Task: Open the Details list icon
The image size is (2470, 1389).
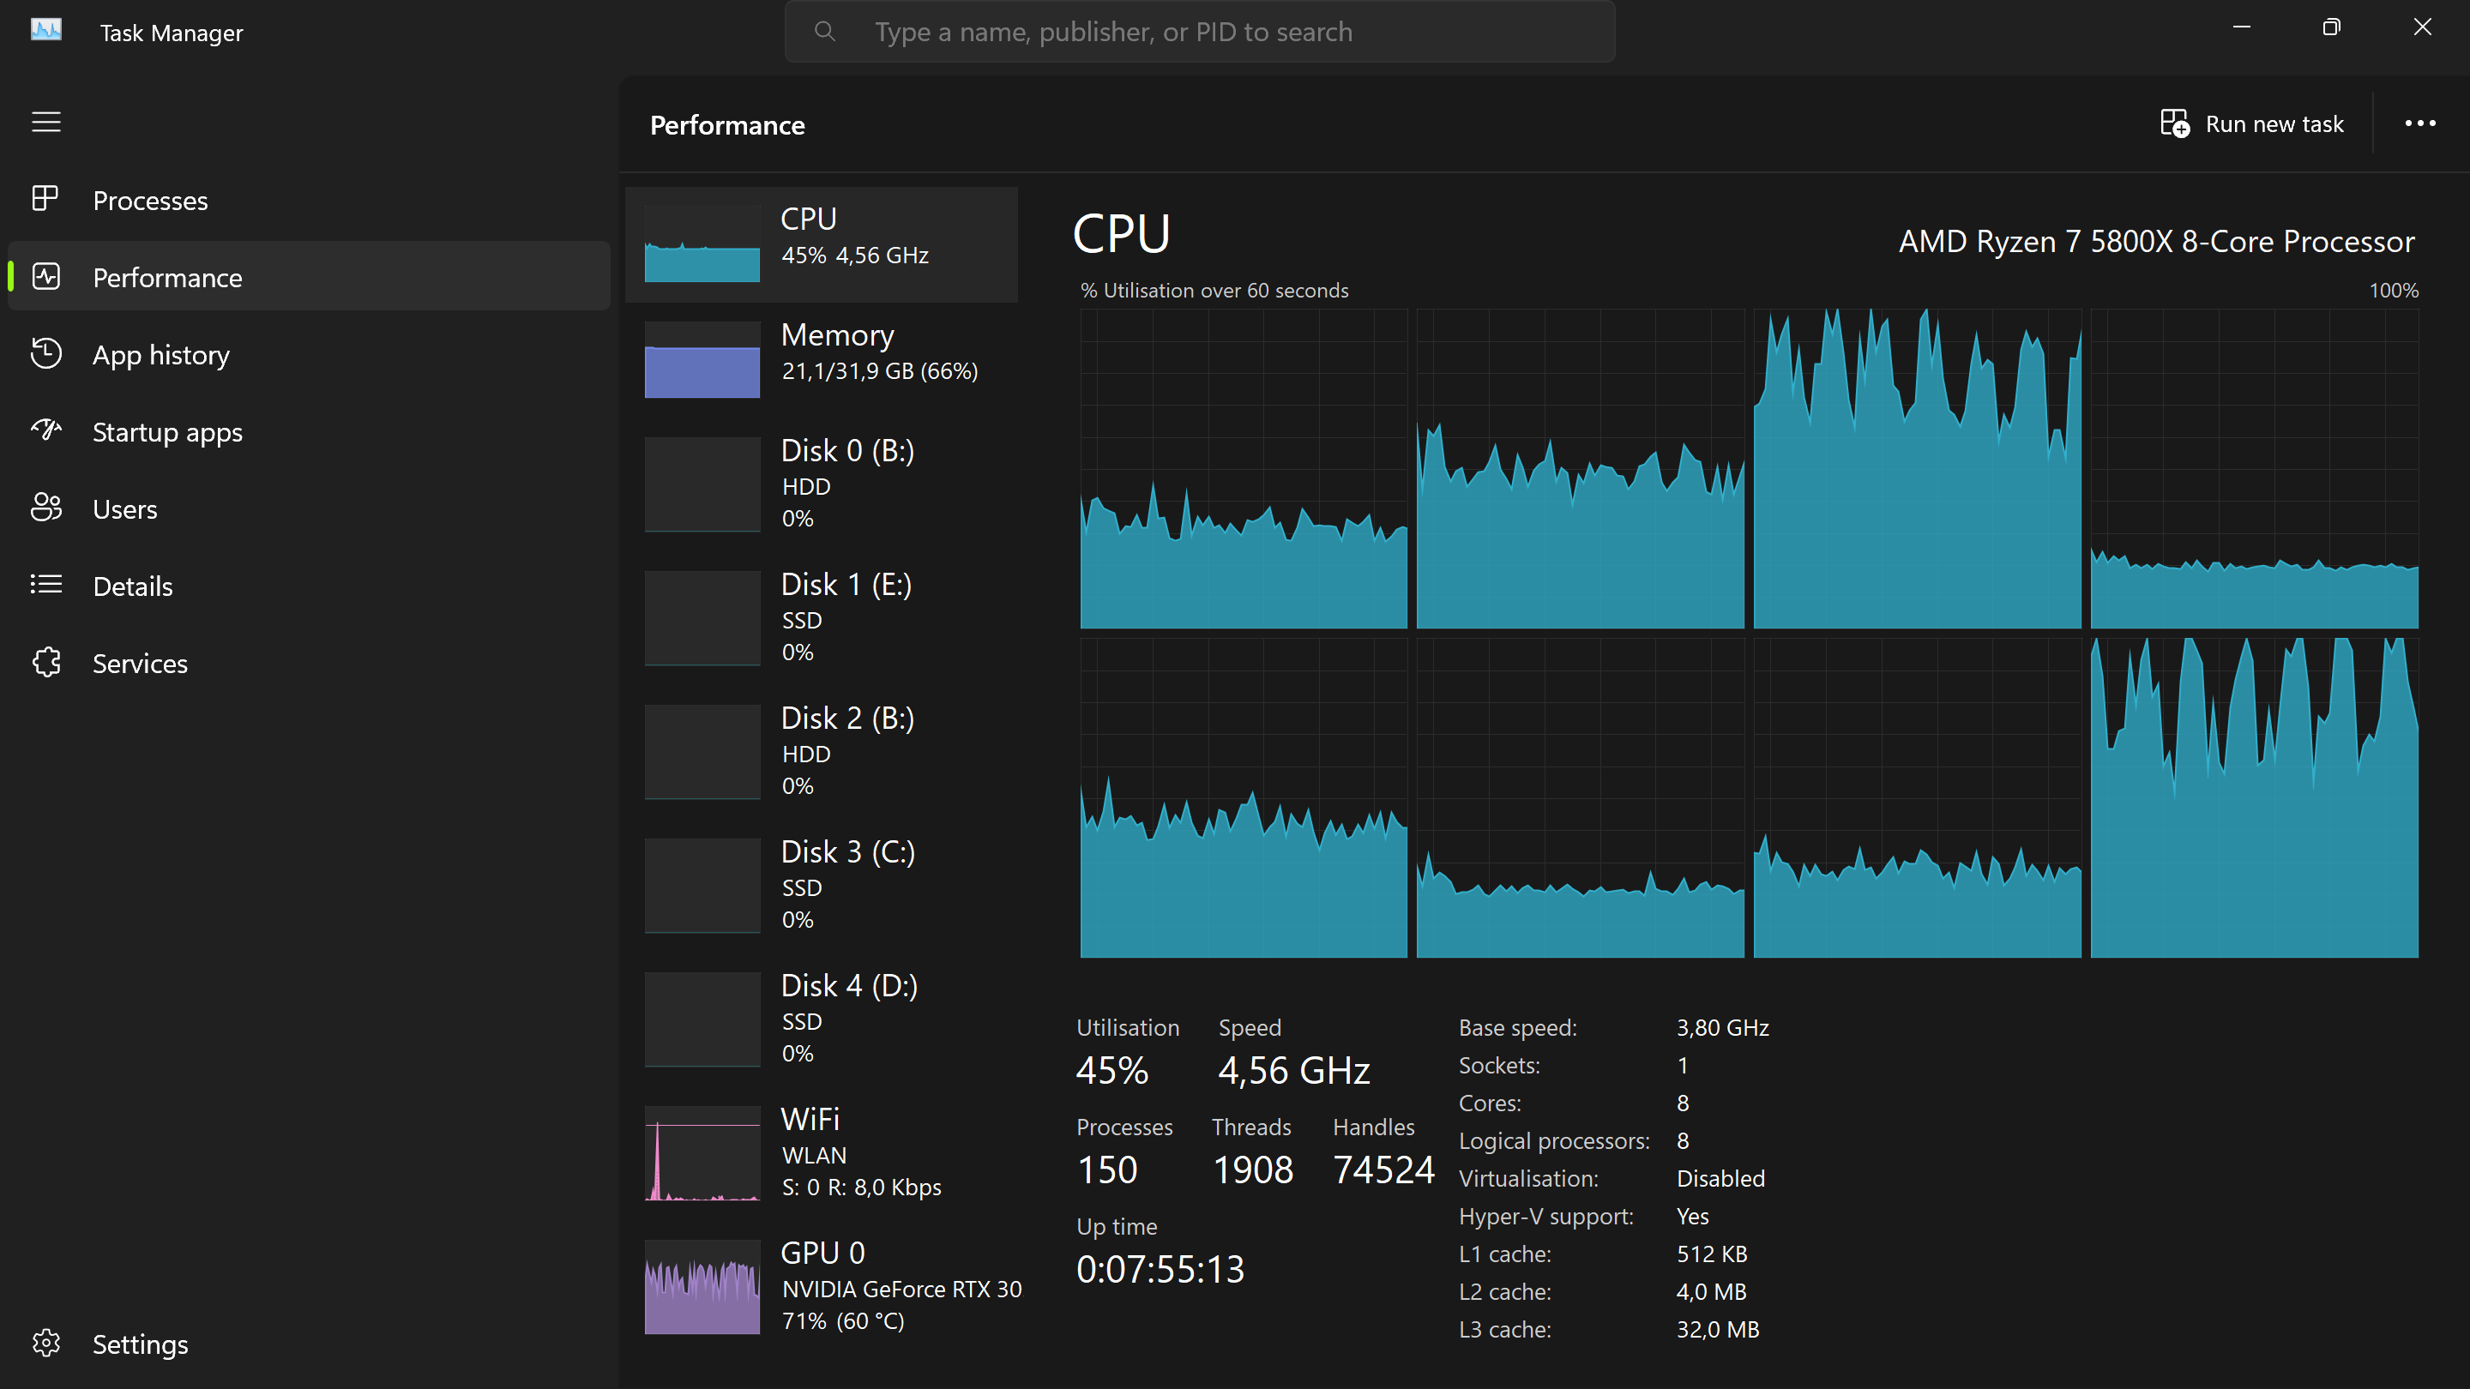Action: tap(46, 585)
